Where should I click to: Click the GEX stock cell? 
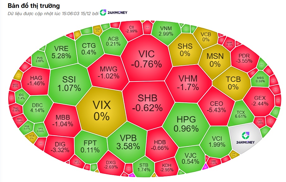point(260,101)
